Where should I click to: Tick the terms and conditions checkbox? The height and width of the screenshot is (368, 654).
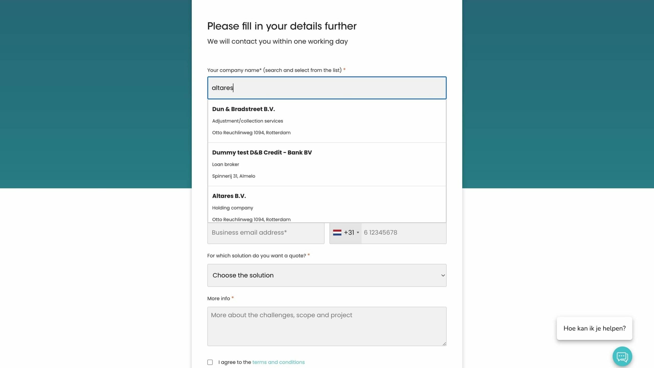coord(210,362)
